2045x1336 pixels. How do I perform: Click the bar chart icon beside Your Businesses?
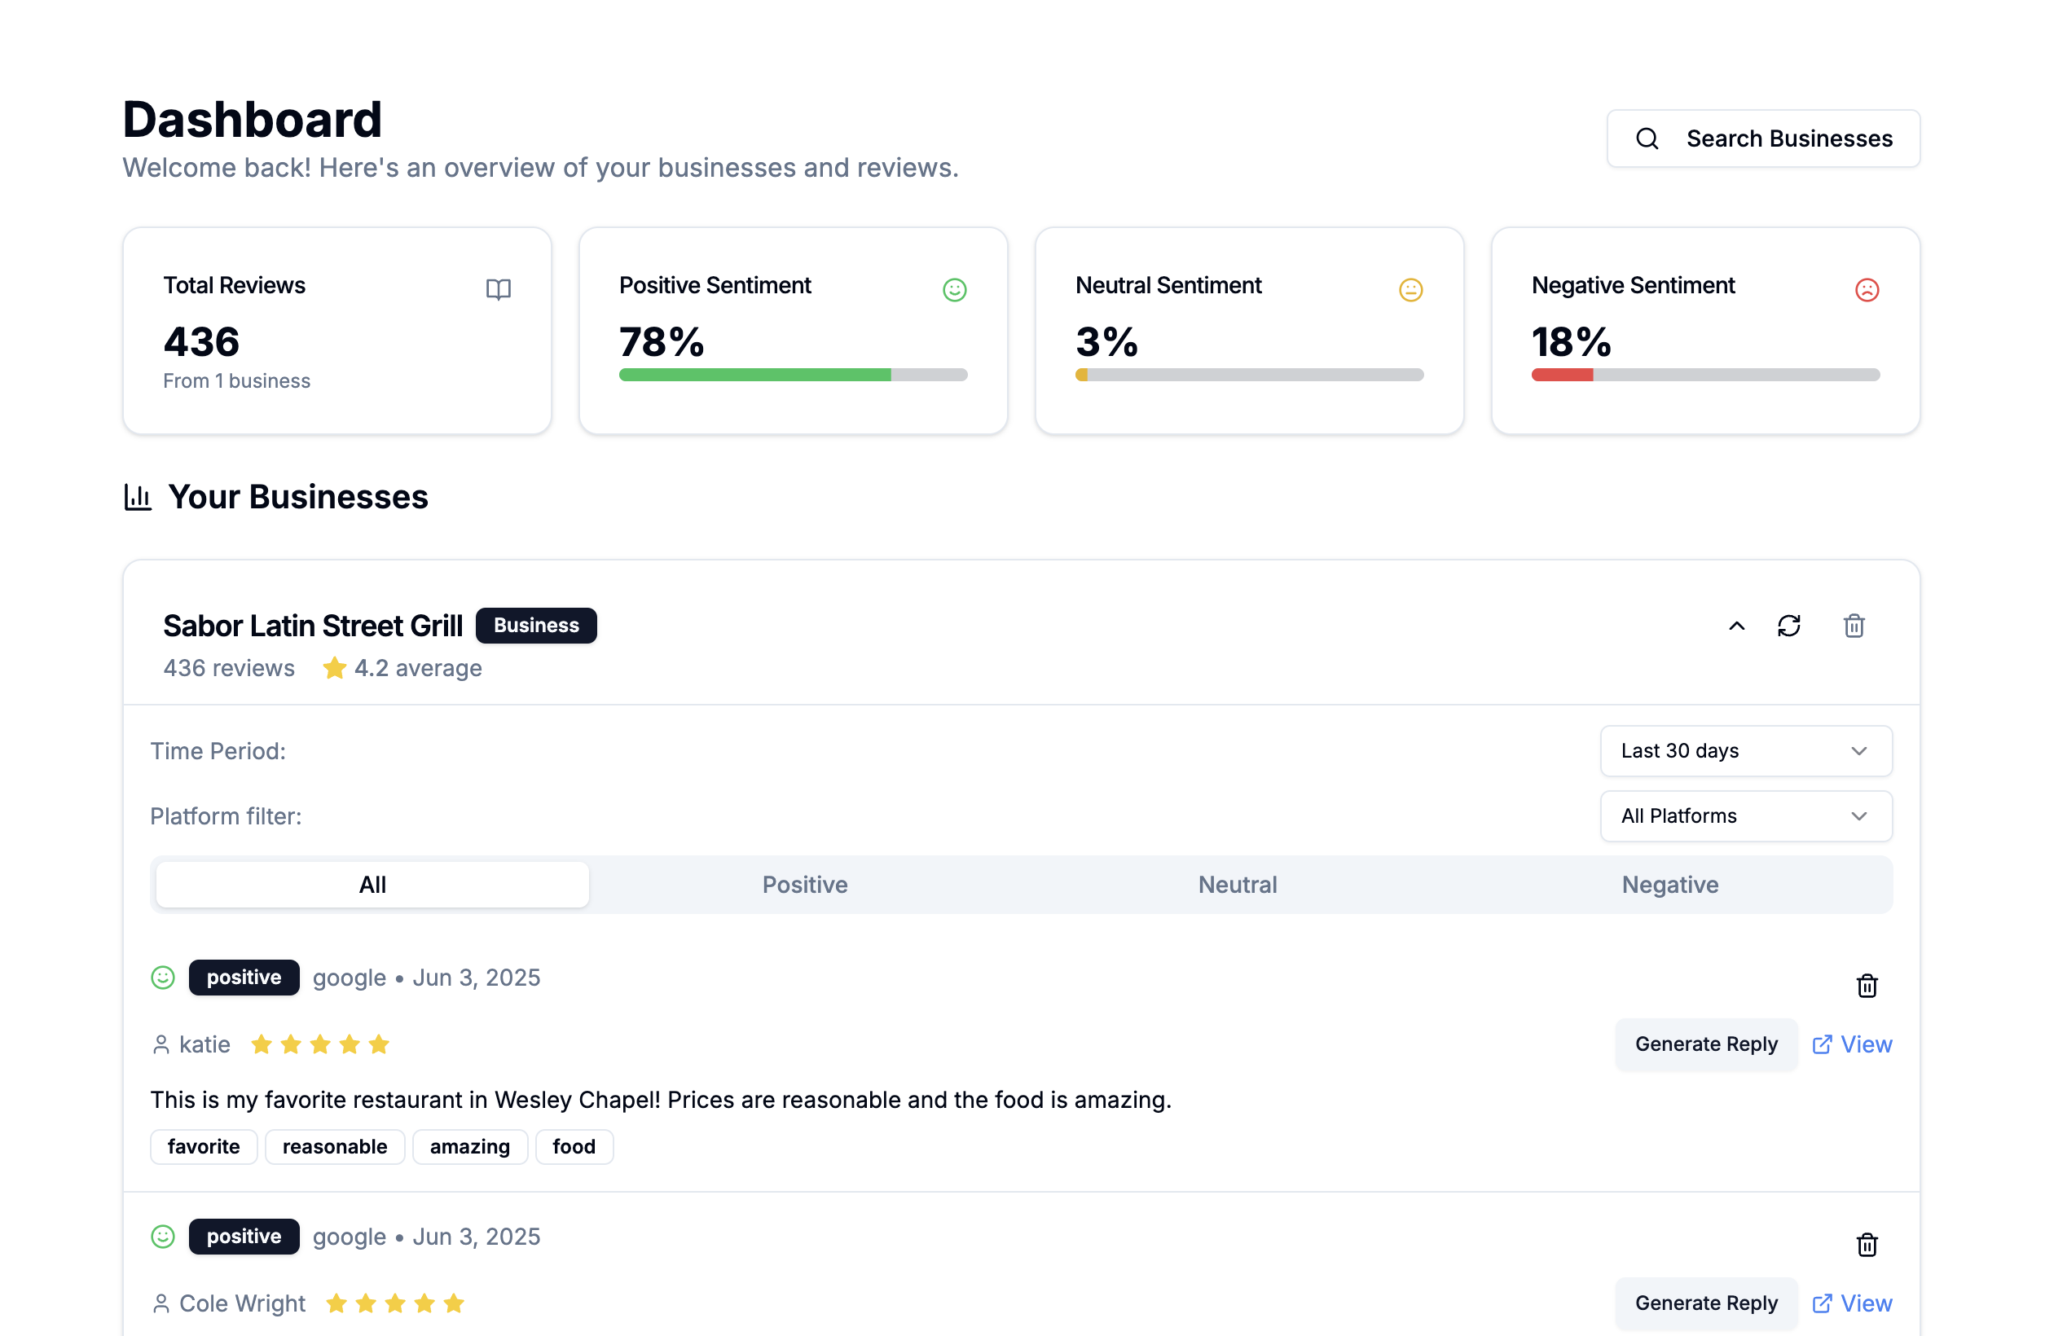coord(138,497)
